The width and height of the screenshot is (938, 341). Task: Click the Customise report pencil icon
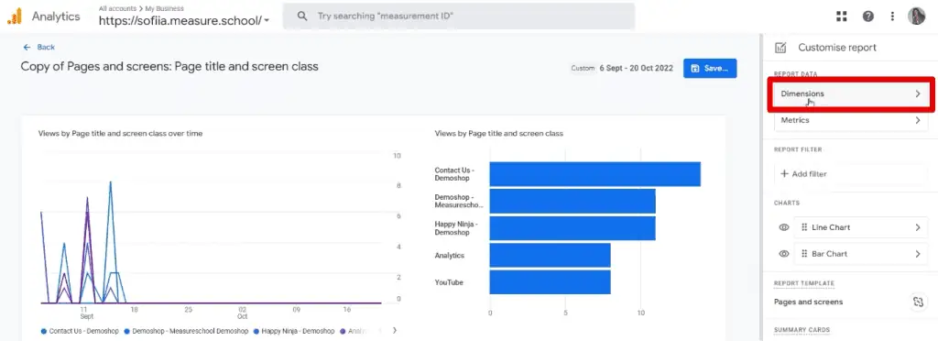(x=780, y=48)
